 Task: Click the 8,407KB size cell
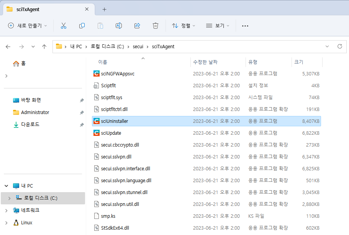[x=311, y=121]
